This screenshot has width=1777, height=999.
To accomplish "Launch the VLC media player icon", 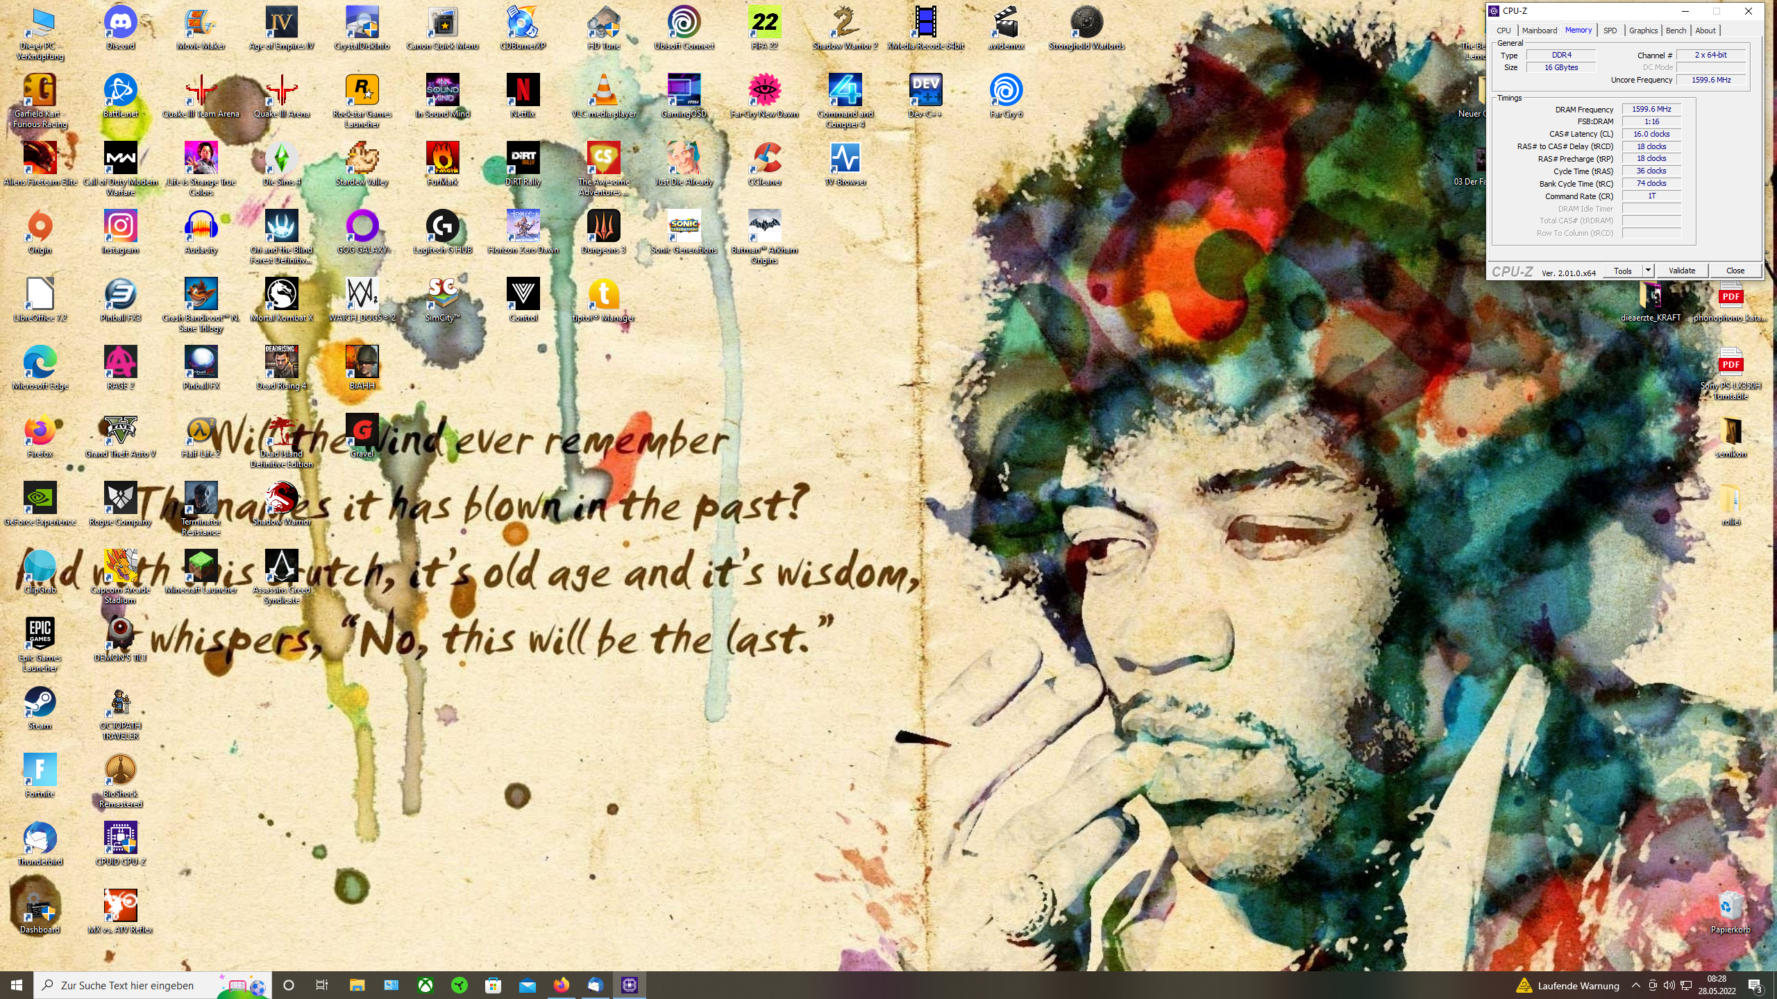I will pyautogui.click(x=603, y=91).
